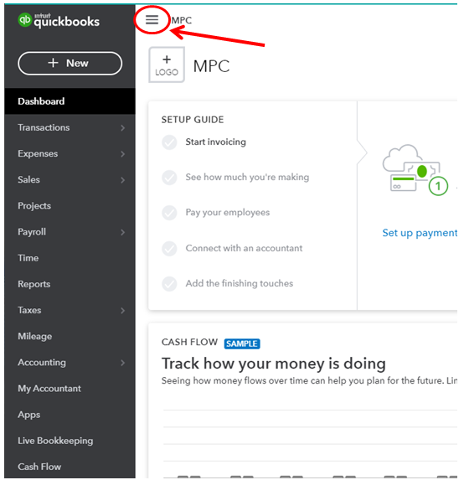Click the cloud payments illustration icon
This screenshot has width=464, height=480.
[411, 168]
